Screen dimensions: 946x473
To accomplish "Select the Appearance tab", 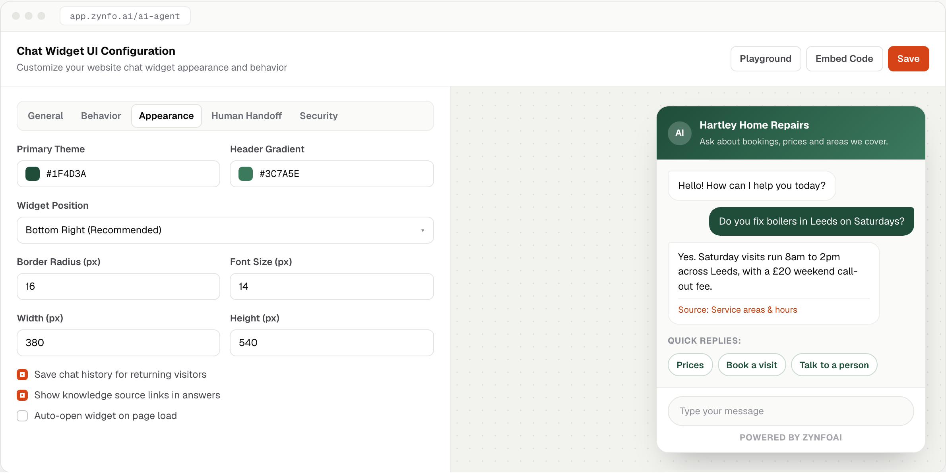I will [x=166, y=116].
